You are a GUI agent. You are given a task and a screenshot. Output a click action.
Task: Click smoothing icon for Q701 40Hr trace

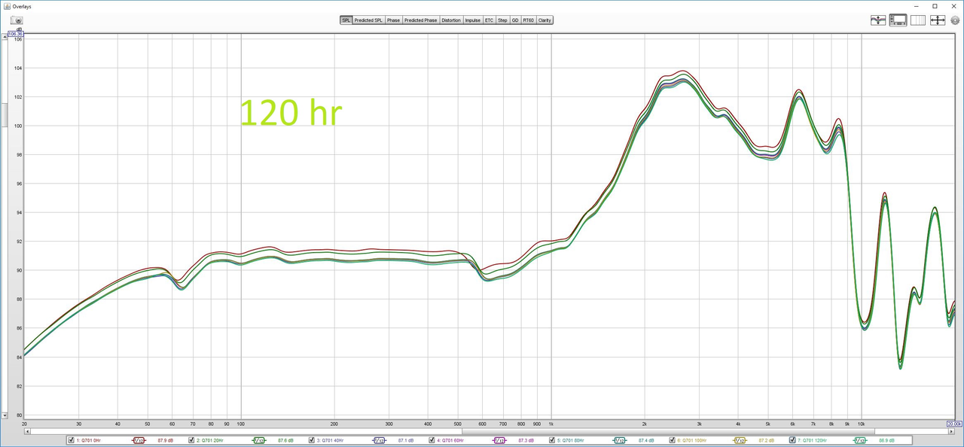pos(380,440)
